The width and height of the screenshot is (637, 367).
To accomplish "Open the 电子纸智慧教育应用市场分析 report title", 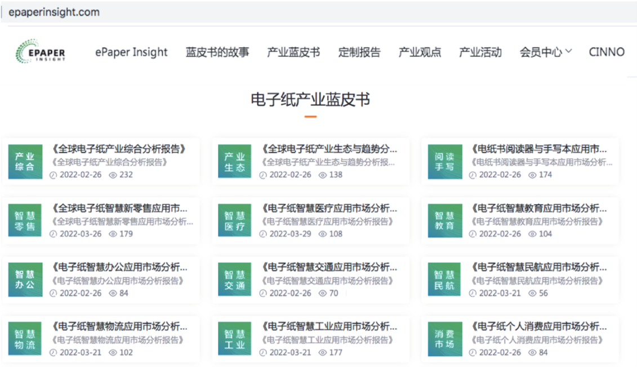I will click(x=538, y=209).
